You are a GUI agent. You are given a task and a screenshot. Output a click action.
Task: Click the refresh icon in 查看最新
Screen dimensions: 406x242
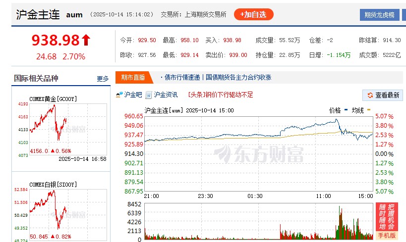(370, 95)
